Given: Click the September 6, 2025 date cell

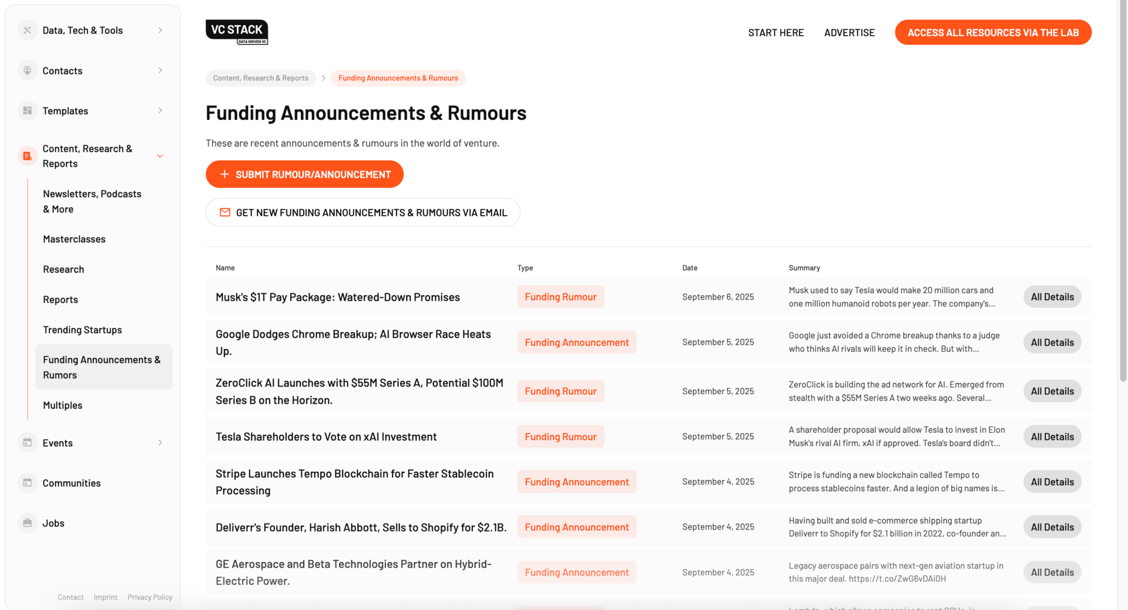Looking at the screenshot, I should pyautogui.click(x=718, y=297).
